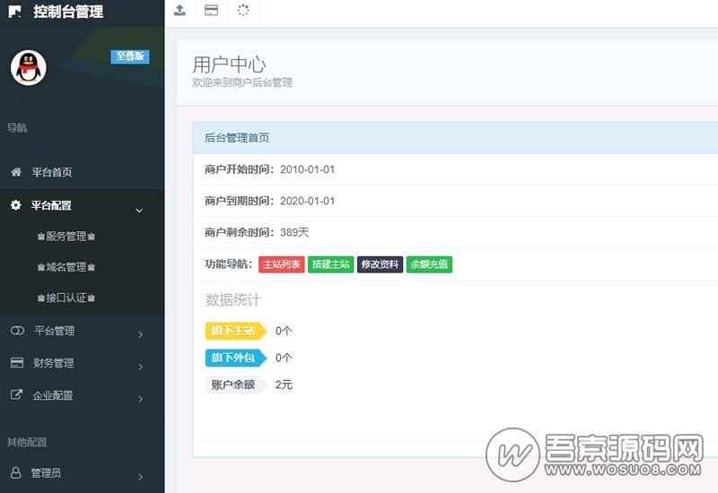The width and height of the screenshot is (718, 493).
Task: Open 服务管理 submenu item
Action: coord(66,237)
